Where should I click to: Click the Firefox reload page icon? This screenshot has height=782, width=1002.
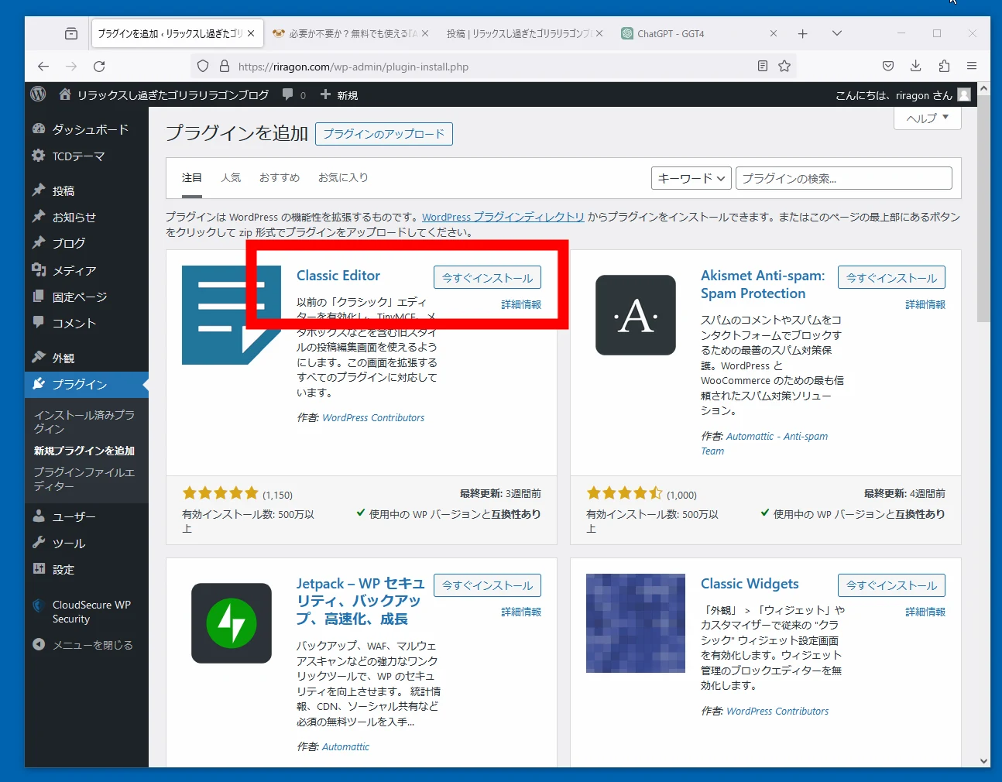tap(99, 67)
